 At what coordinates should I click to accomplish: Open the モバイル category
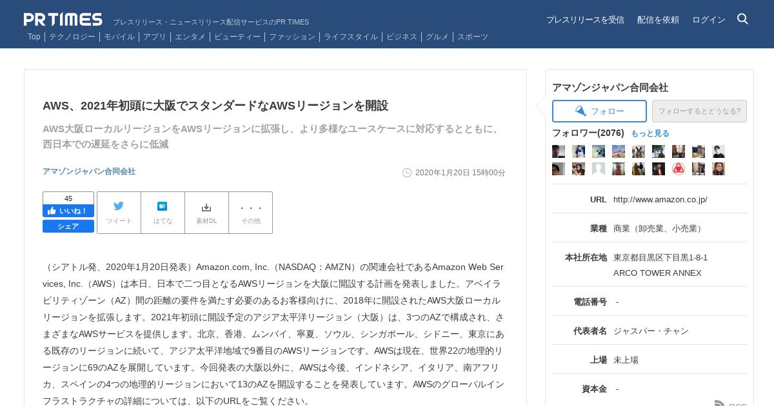(119, 37)
